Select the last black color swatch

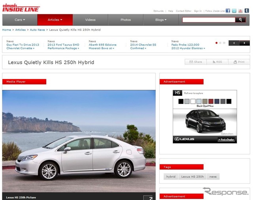click(x=229, y=101)
